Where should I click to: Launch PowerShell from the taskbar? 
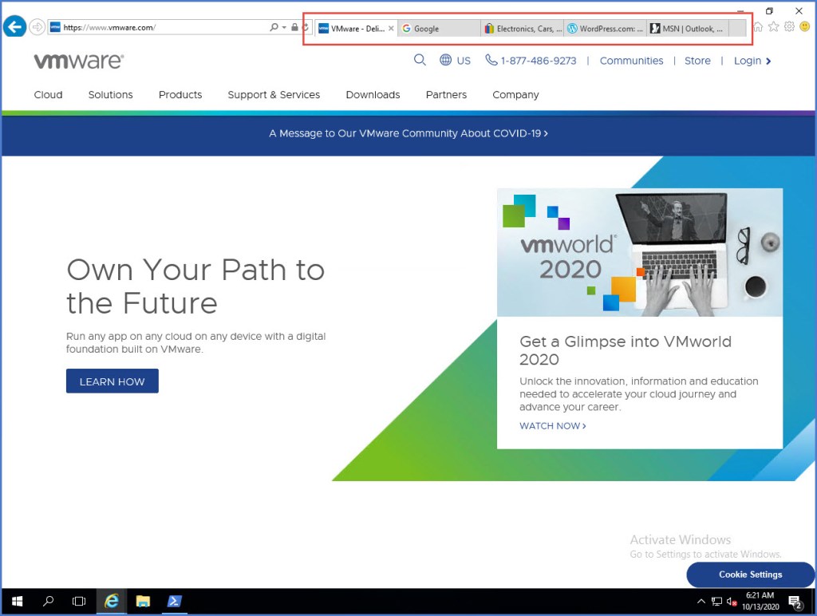click(x=173, y=602)
